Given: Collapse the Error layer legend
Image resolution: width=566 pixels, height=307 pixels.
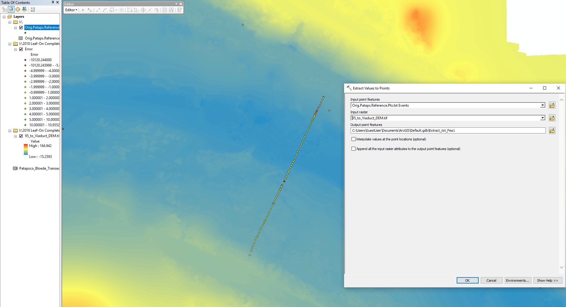Looking at the screenshot, I should pos(15,49).
